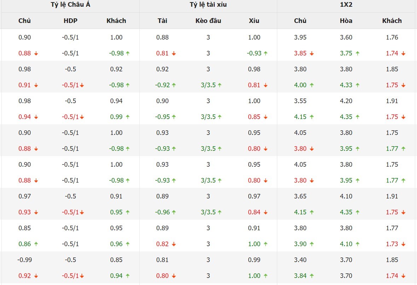Image resolution: width=417 pixels, height=285 pixels.
Task: Pick the 1.76 away win odds
Action: pos(392,37)
